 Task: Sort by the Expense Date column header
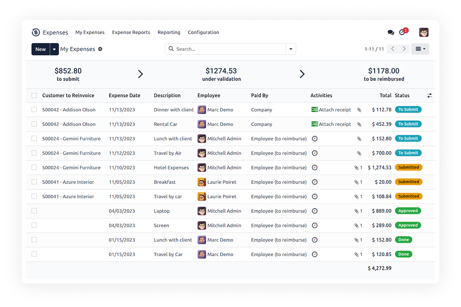click(125, 96)
